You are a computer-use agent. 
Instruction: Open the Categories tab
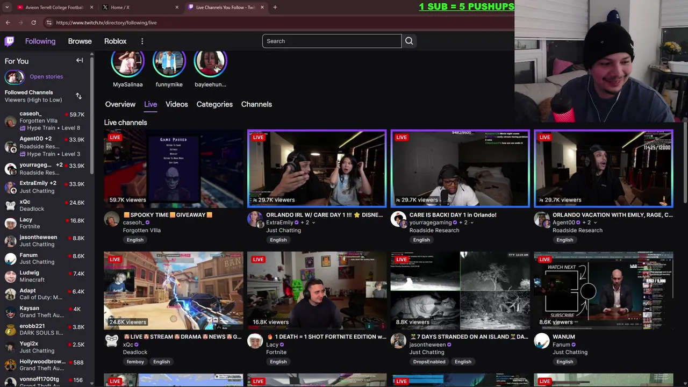(x=214, y=104)
